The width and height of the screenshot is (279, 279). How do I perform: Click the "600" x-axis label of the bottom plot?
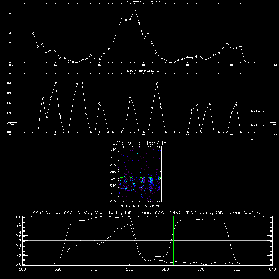pos(201,270)
